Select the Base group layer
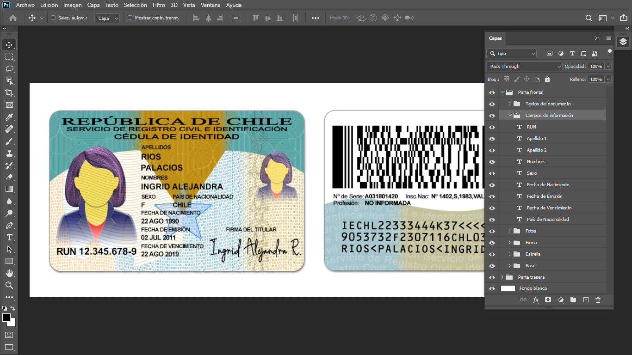The width and height of the screenshot is (632, 355). [552, 266]
